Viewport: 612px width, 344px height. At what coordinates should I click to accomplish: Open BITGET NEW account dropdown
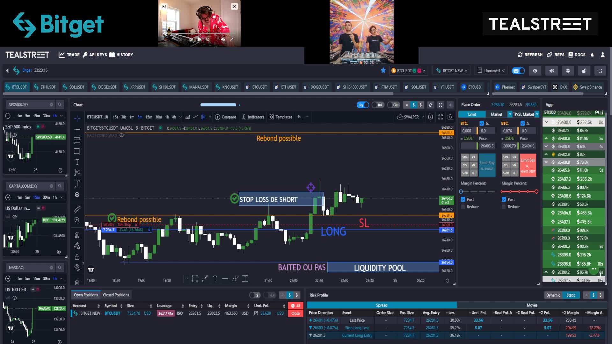451,71
